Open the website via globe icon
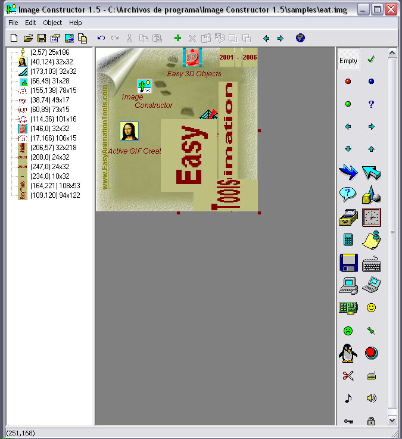 coord(300,38)
